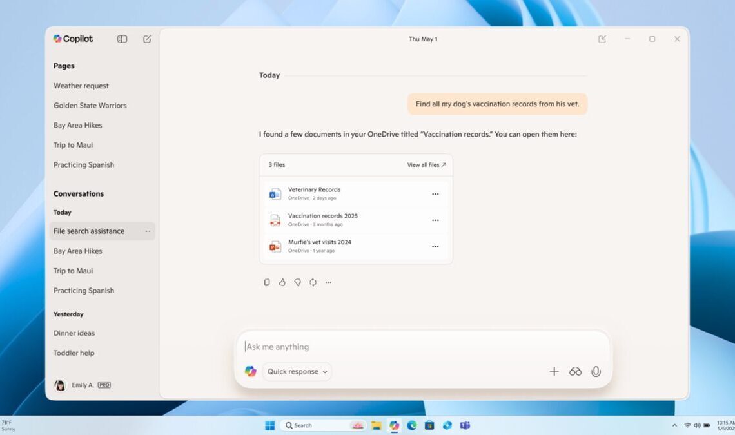Open the Toddler help conversation
Screen dimensions: 735x435
pyautogui.click(x=74, y=353)
